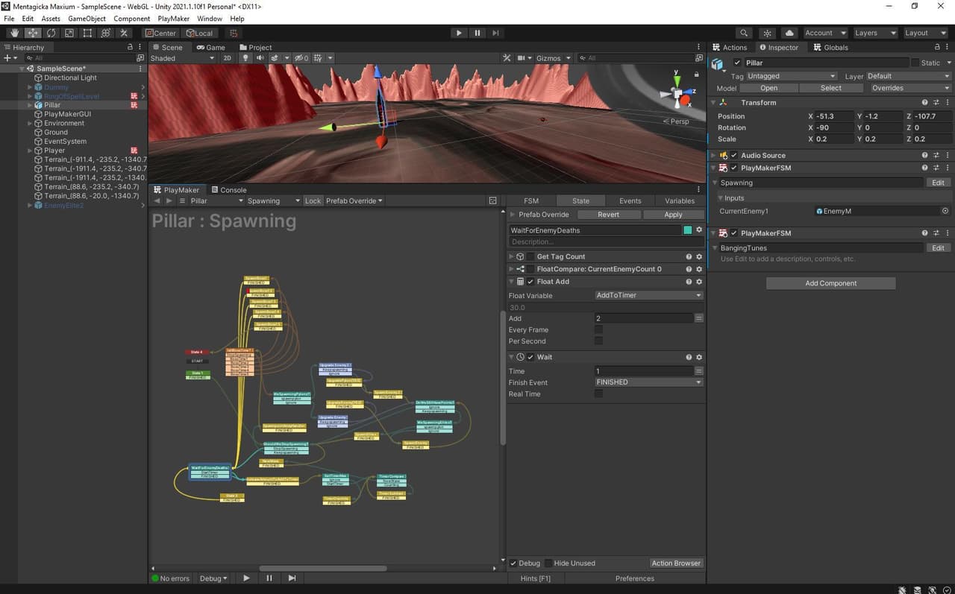The width and height of the screenshot is (955, 594).
Task: Toggle 2D view mode in Scene
Action: pos(228,57)
